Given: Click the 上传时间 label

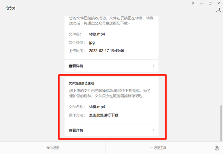Looking at the screenshot, I should (77, 51).
